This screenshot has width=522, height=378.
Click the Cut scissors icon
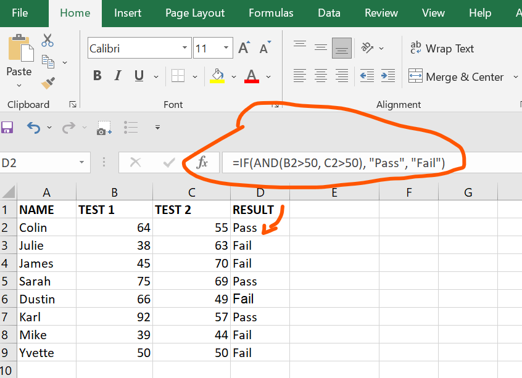pyautogui.click(x=48, y=41)
